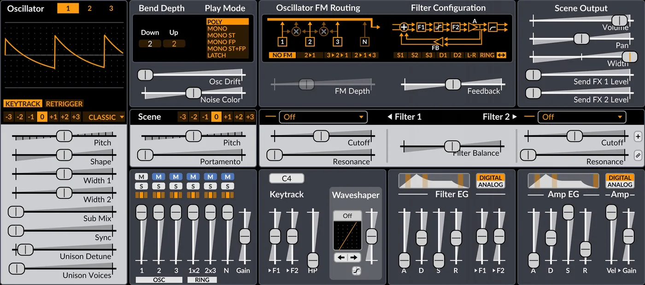Screen dimensions: 645x285
Task: Click the plus icon beside Filter 2 Cutoff
Action: click(638, 136)
